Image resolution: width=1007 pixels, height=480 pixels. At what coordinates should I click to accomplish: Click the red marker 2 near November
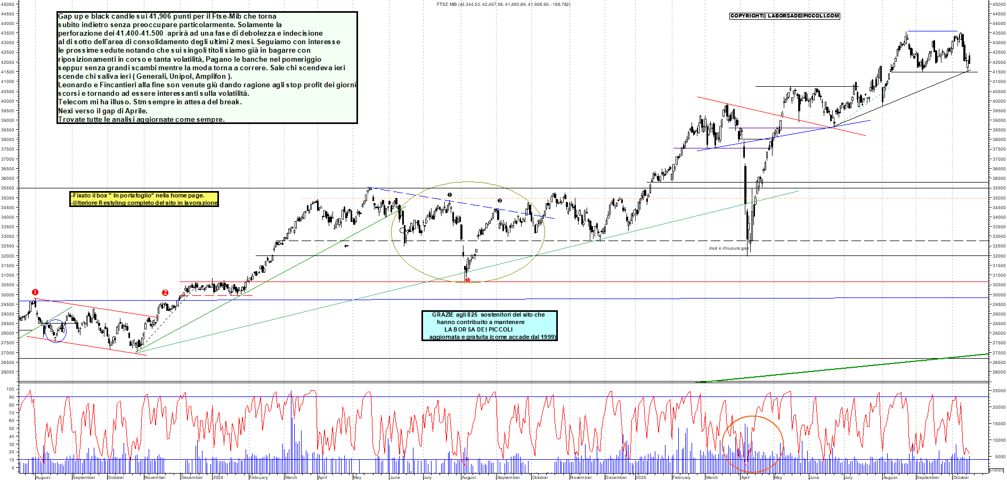coord(165,293)
